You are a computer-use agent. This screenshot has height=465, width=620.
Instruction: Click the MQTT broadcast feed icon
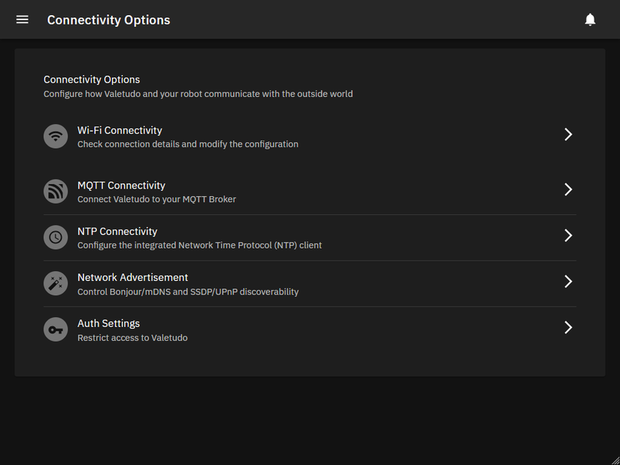click(56, 192)
